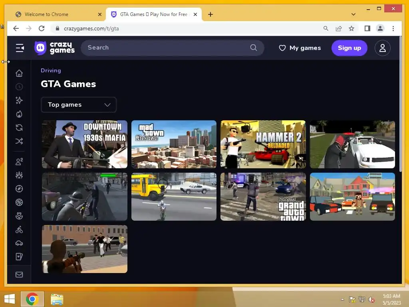
Task: Select the GTA Games Play Now tab
Action: coord(153,14)
